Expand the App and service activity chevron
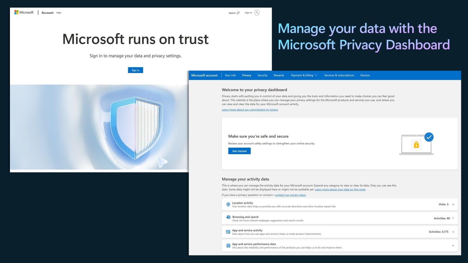Screen dimensions: 468x263 [x=453, y=232]
